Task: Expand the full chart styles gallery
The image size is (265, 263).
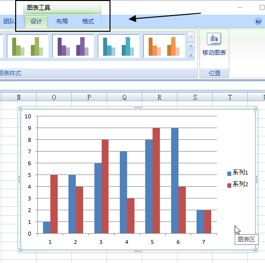Action: (x=191, y=55)
